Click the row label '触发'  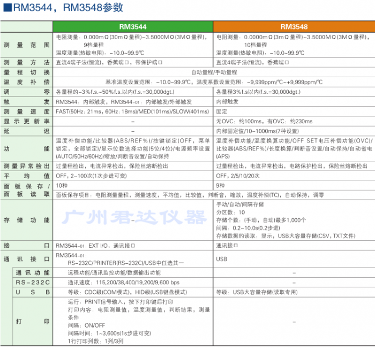[27, 102]
